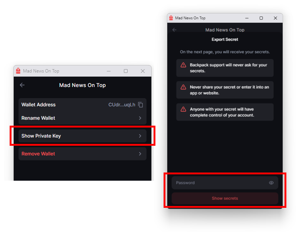Click warning icon beside complete control notice
This screenshot has height=232, width=296.
point(183,109)
